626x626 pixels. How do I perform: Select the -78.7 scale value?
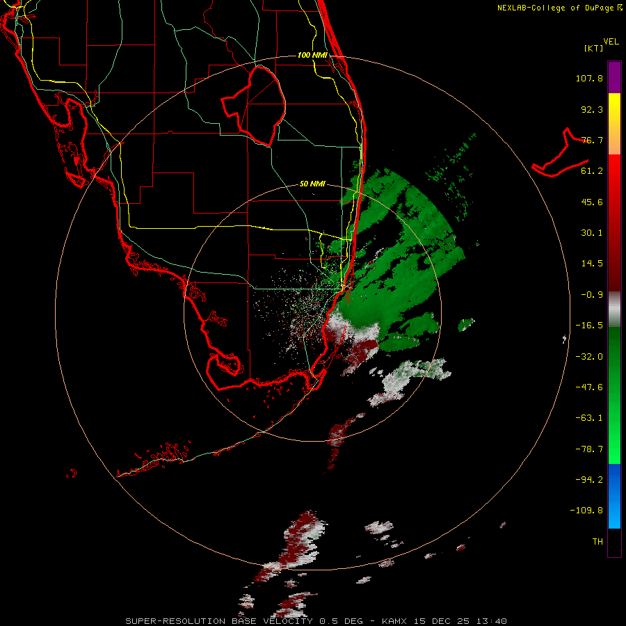point(589,449)
